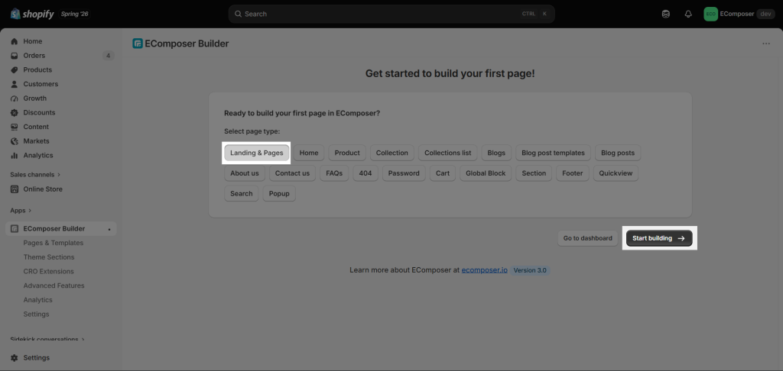Viewport: 783px width, 371px height.
Task: Click the Start building button
Action: [x=659, y=238]
